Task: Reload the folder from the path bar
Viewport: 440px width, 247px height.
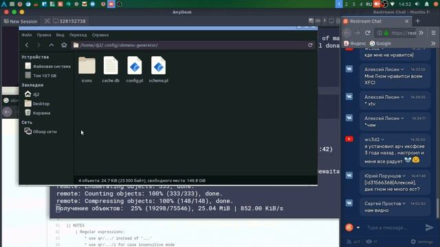Action: click(310, 45)
